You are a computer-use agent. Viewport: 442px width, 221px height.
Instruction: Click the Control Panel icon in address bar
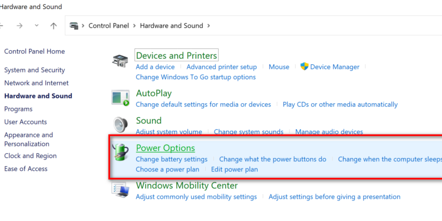[74, 26]
